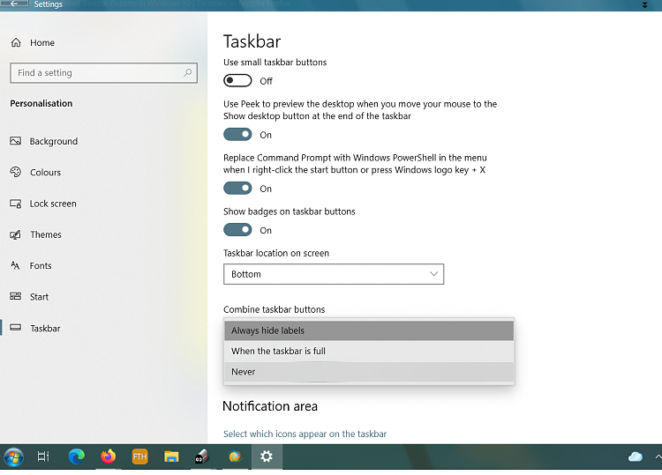Click the Personalisation section label
Screen dimensions: 662x475
(x=41, y=103)
